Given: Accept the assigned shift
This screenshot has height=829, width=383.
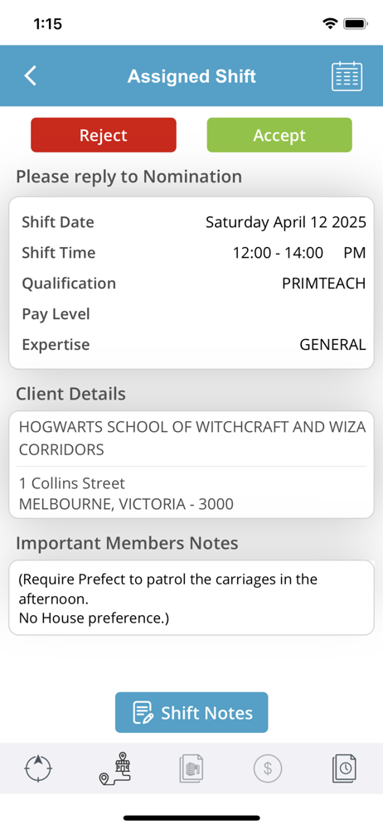Looking at the screenshot, I should [279, 135].
